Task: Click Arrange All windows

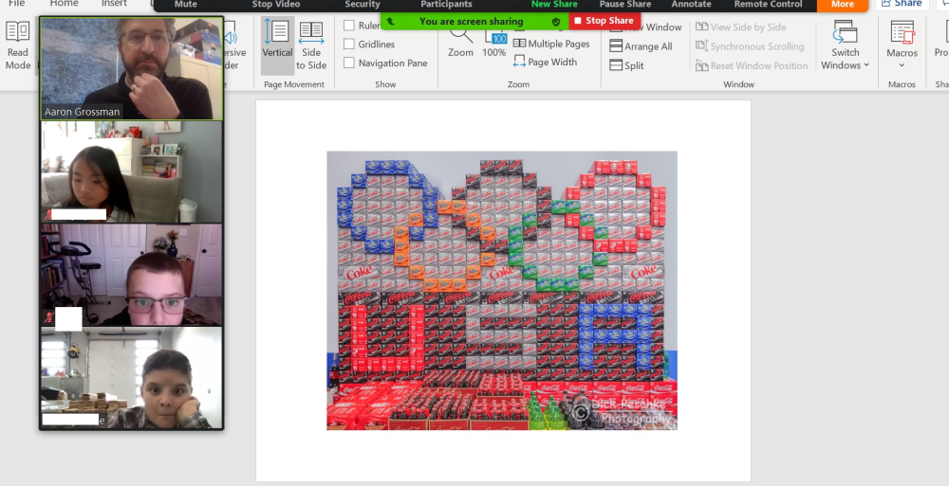Action: click(641, 46)
